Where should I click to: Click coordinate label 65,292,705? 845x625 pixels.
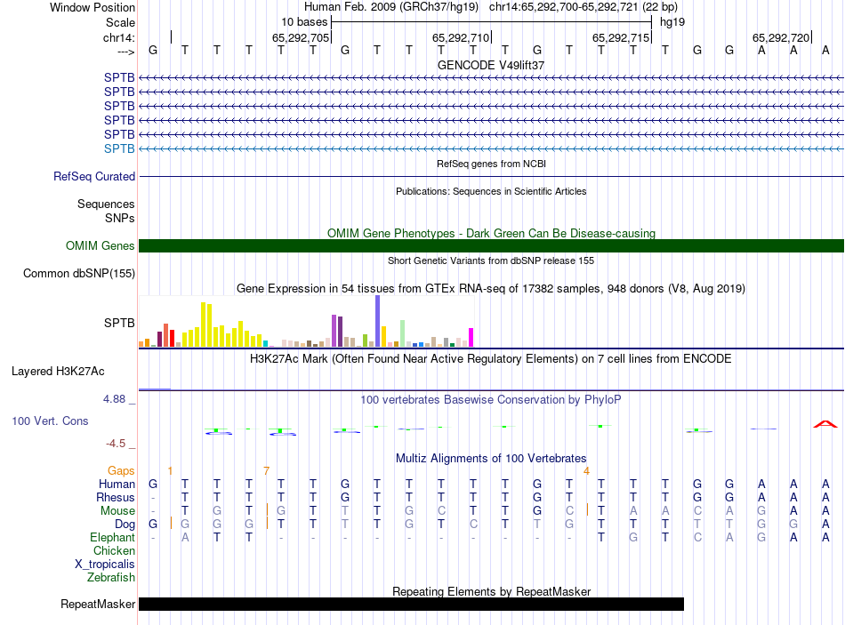[x=300, y=37]
